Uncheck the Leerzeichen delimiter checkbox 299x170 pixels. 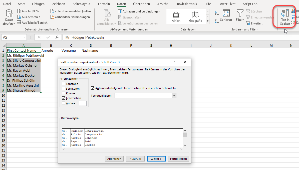tap(64, 98)
